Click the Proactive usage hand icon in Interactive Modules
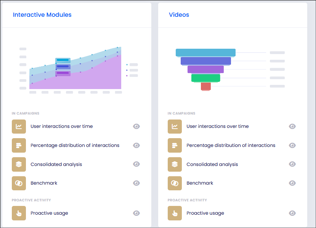316x228 pixels. pyautogui.click(x=19, y=213)
